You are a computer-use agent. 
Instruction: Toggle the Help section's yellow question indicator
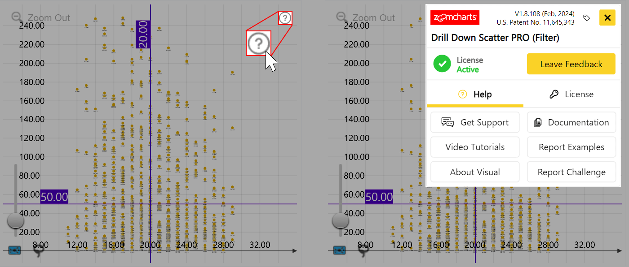click(462, 94)
